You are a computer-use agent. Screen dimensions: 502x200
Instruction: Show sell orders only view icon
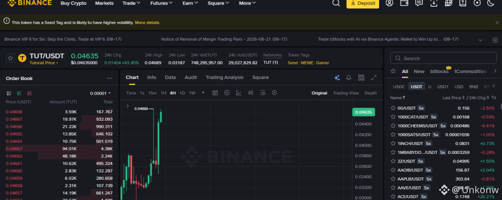tap(29, 93)
